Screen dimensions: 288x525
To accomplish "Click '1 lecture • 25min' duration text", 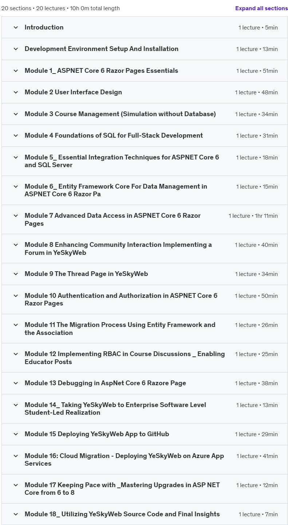I will coord(256,354).
